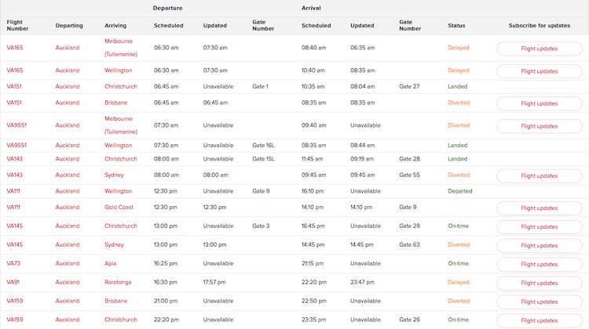Viewport: 589px width, 329px height.
Task: Click the Status column header
Action: (x=456, y=26)
